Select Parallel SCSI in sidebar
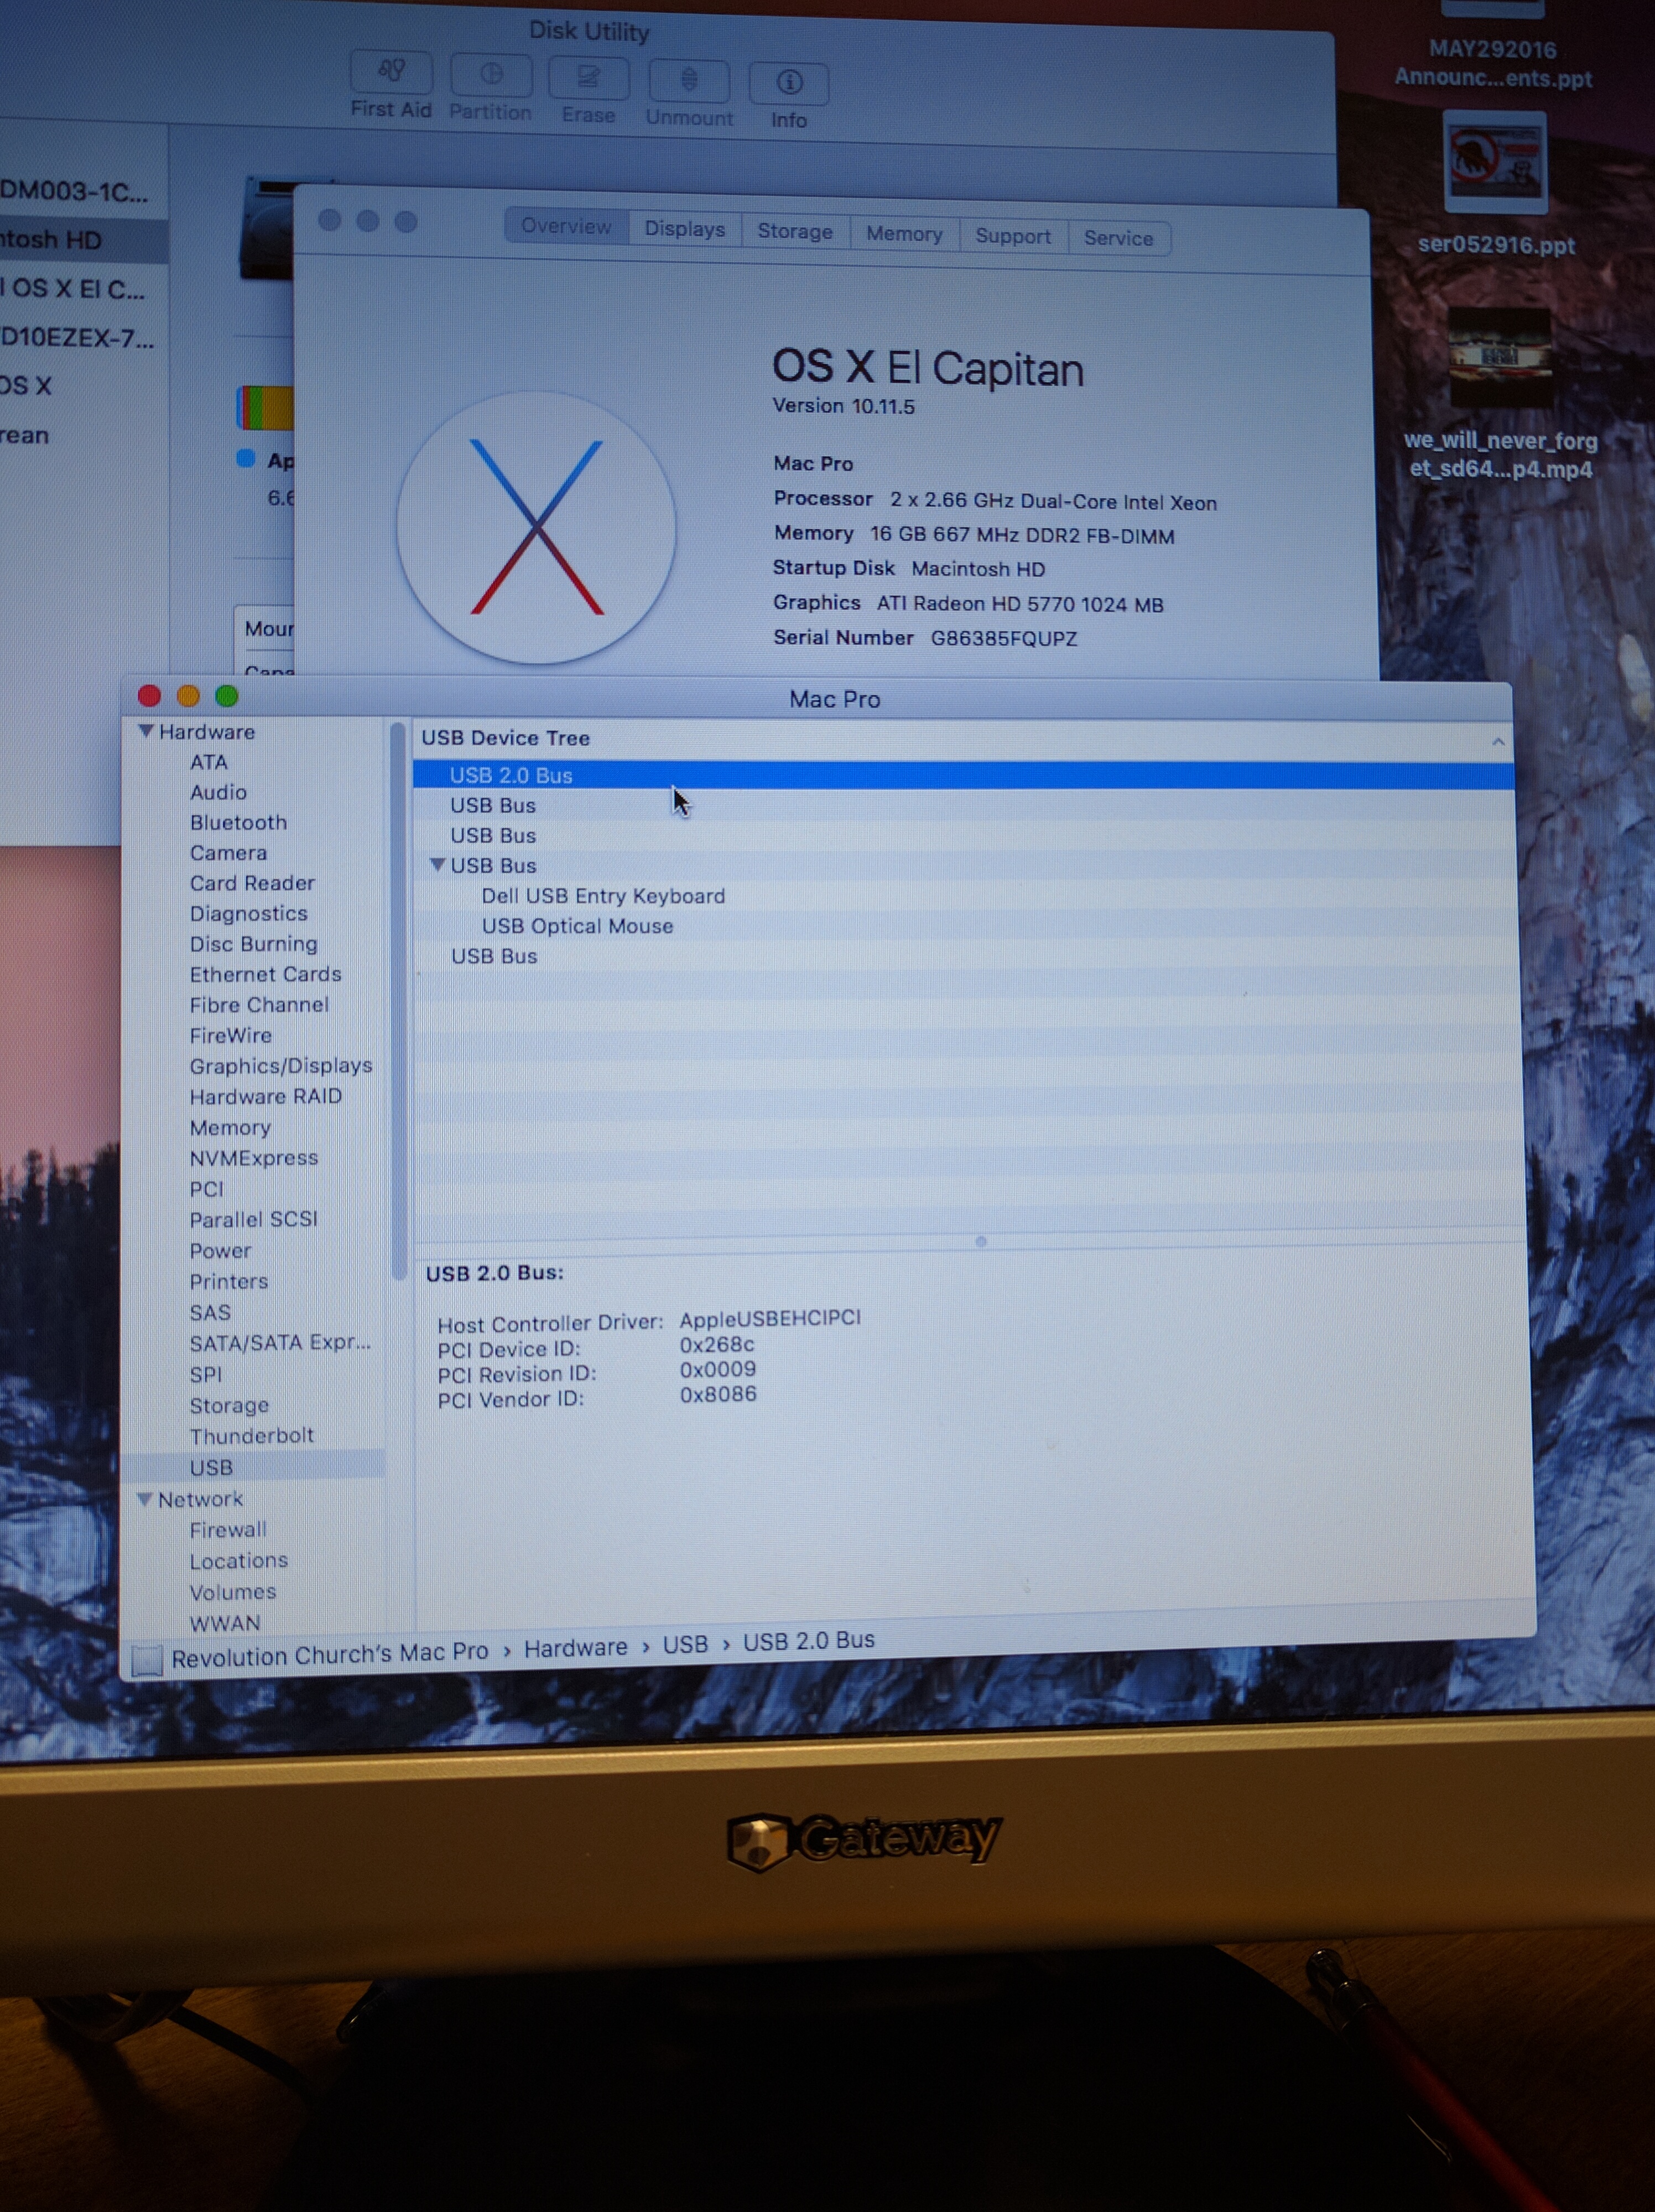This screenshot has height=2212, width=1655. 253,1219
